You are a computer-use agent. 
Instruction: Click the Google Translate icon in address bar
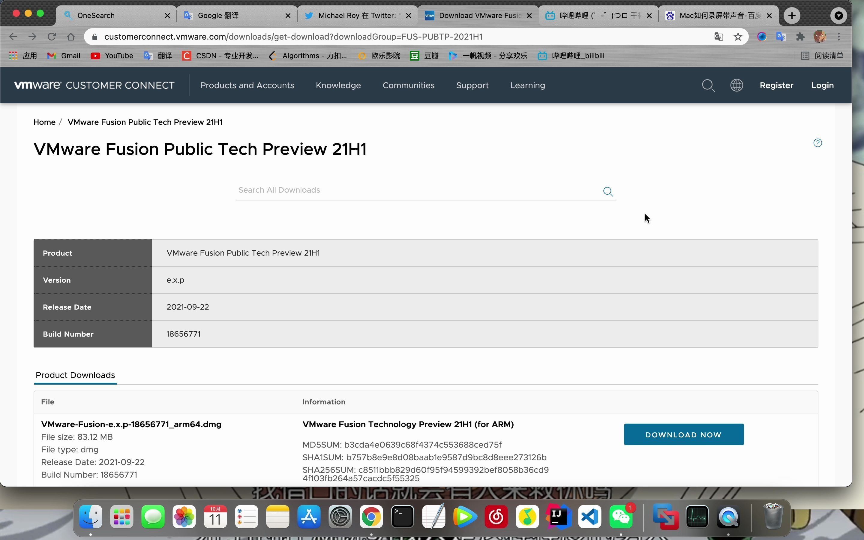pos(718,37)
